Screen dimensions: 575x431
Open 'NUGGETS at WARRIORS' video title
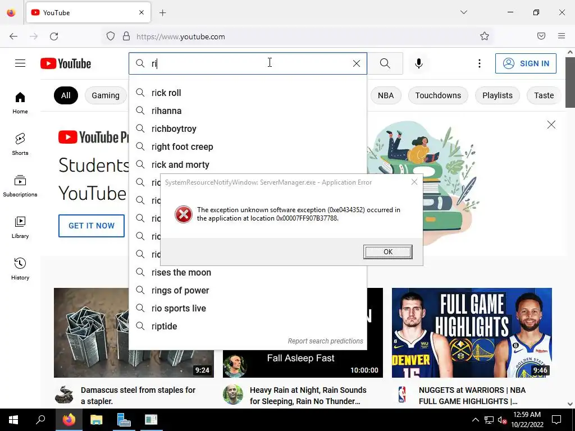(472, 396)
